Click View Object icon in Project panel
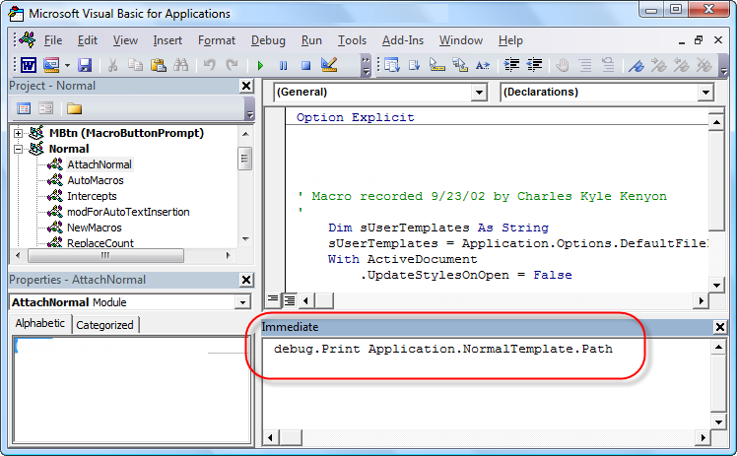The width and height of the screenshot is (737, 456). pyautogui.click(x=45, y=108)
